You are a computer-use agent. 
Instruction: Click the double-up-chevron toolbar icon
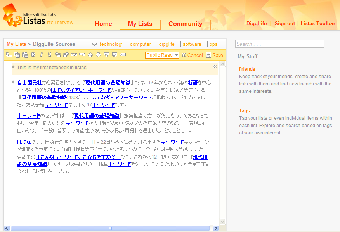point(115,55)
